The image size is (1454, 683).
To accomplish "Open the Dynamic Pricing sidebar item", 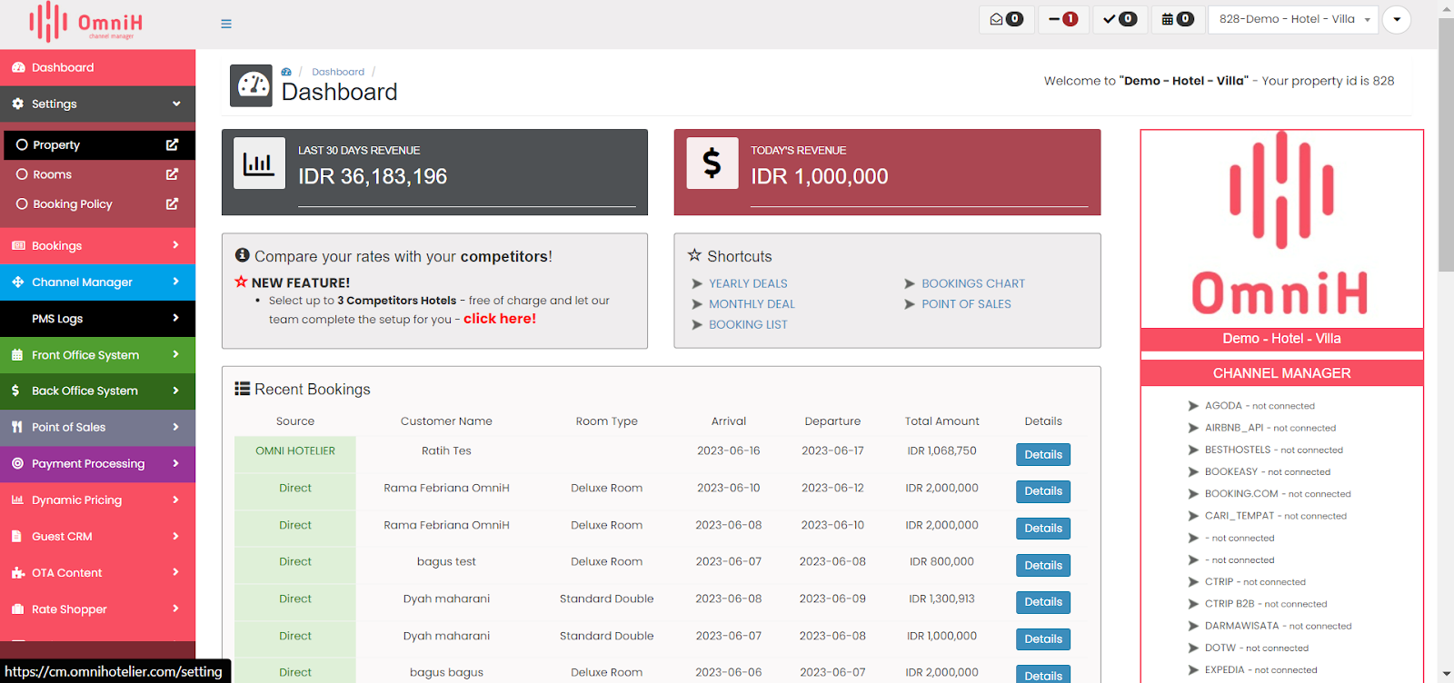I will (x=97, y=500).
